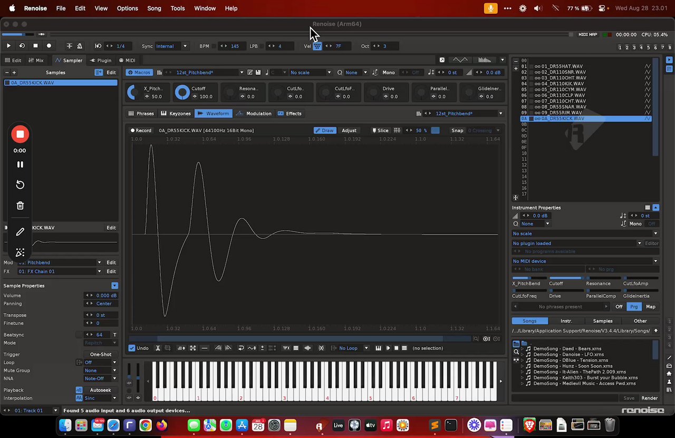Viewport: 675px width, 438px height.
Task: Click the reverse sample icon
Action: 241,348
